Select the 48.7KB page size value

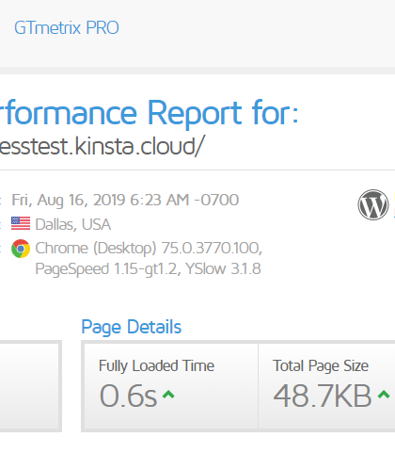[x=323, y=396]
